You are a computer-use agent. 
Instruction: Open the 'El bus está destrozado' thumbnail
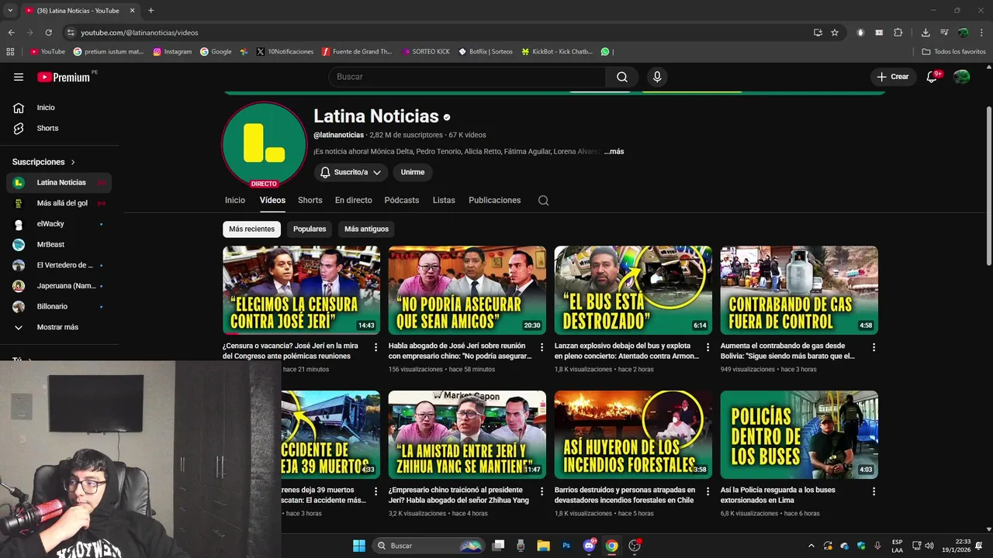click(x=633, y=291)
